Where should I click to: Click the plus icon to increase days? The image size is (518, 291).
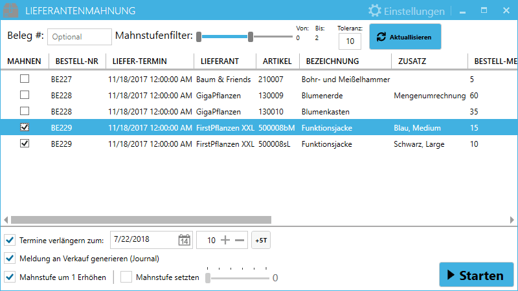(225, 240)
